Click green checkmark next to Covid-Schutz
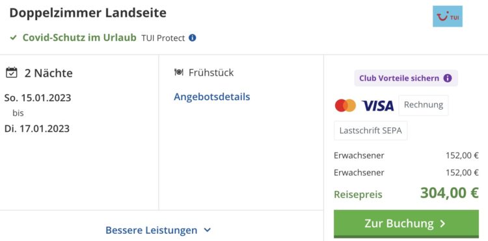Screen dimensions: 488x241 tap(13, 38)
